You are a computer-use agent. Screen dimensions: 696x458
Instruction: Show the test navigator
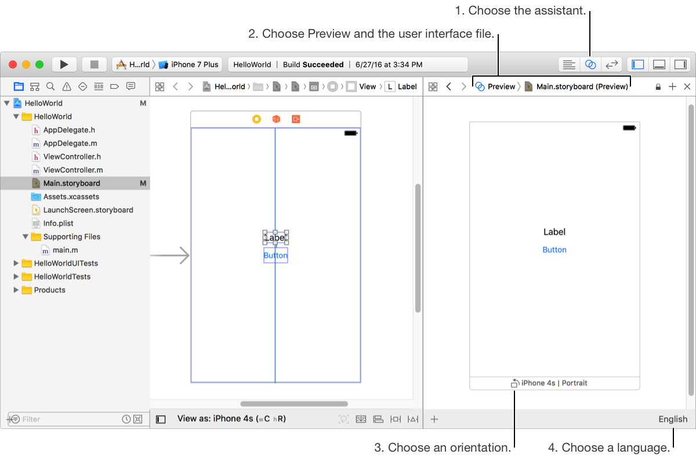[82, 86]
